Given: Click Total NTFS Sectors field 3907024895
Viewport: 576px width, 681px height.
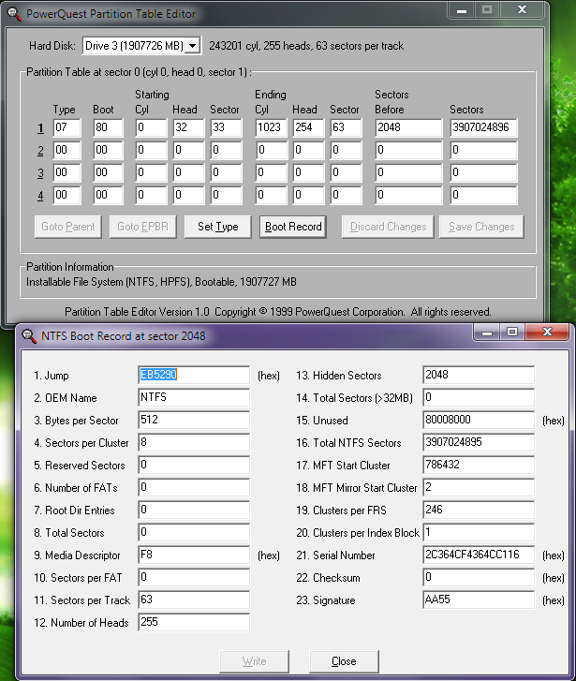Looking at the screenshot, I should click(479, 442).
